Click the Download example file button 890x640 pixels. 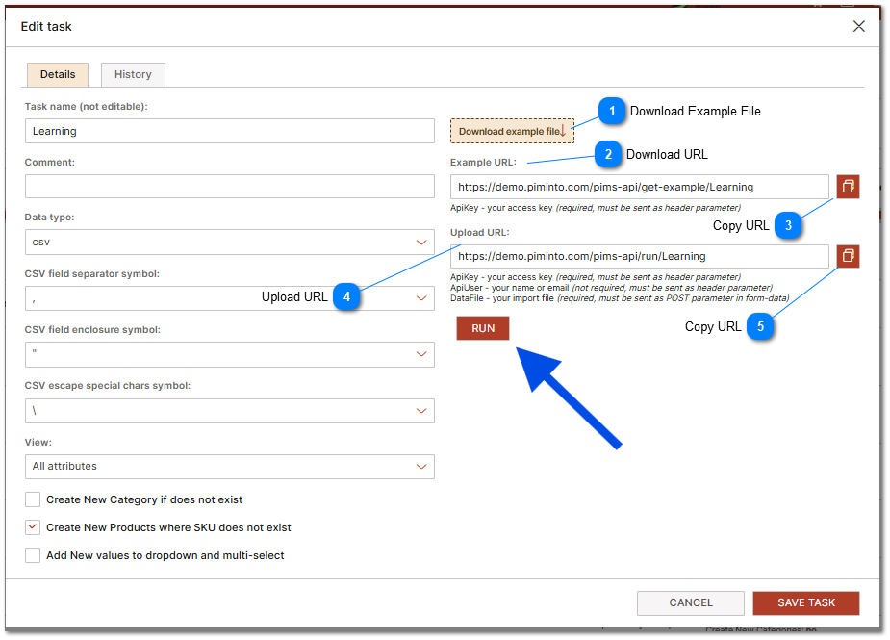(512, 131)
